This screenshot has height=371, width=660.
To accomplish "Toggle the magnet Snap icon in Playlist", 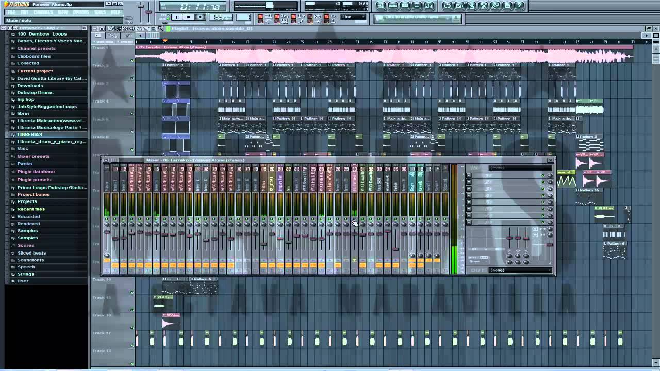I will (102, 29).
